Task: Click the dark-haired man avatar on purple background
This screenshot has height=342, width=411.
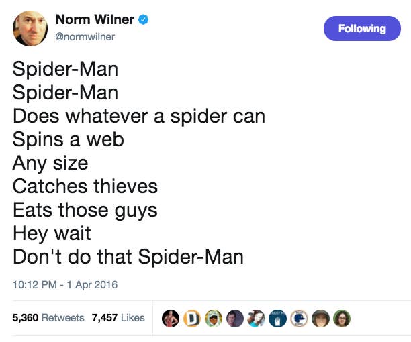Action: (x=235, y=318)
